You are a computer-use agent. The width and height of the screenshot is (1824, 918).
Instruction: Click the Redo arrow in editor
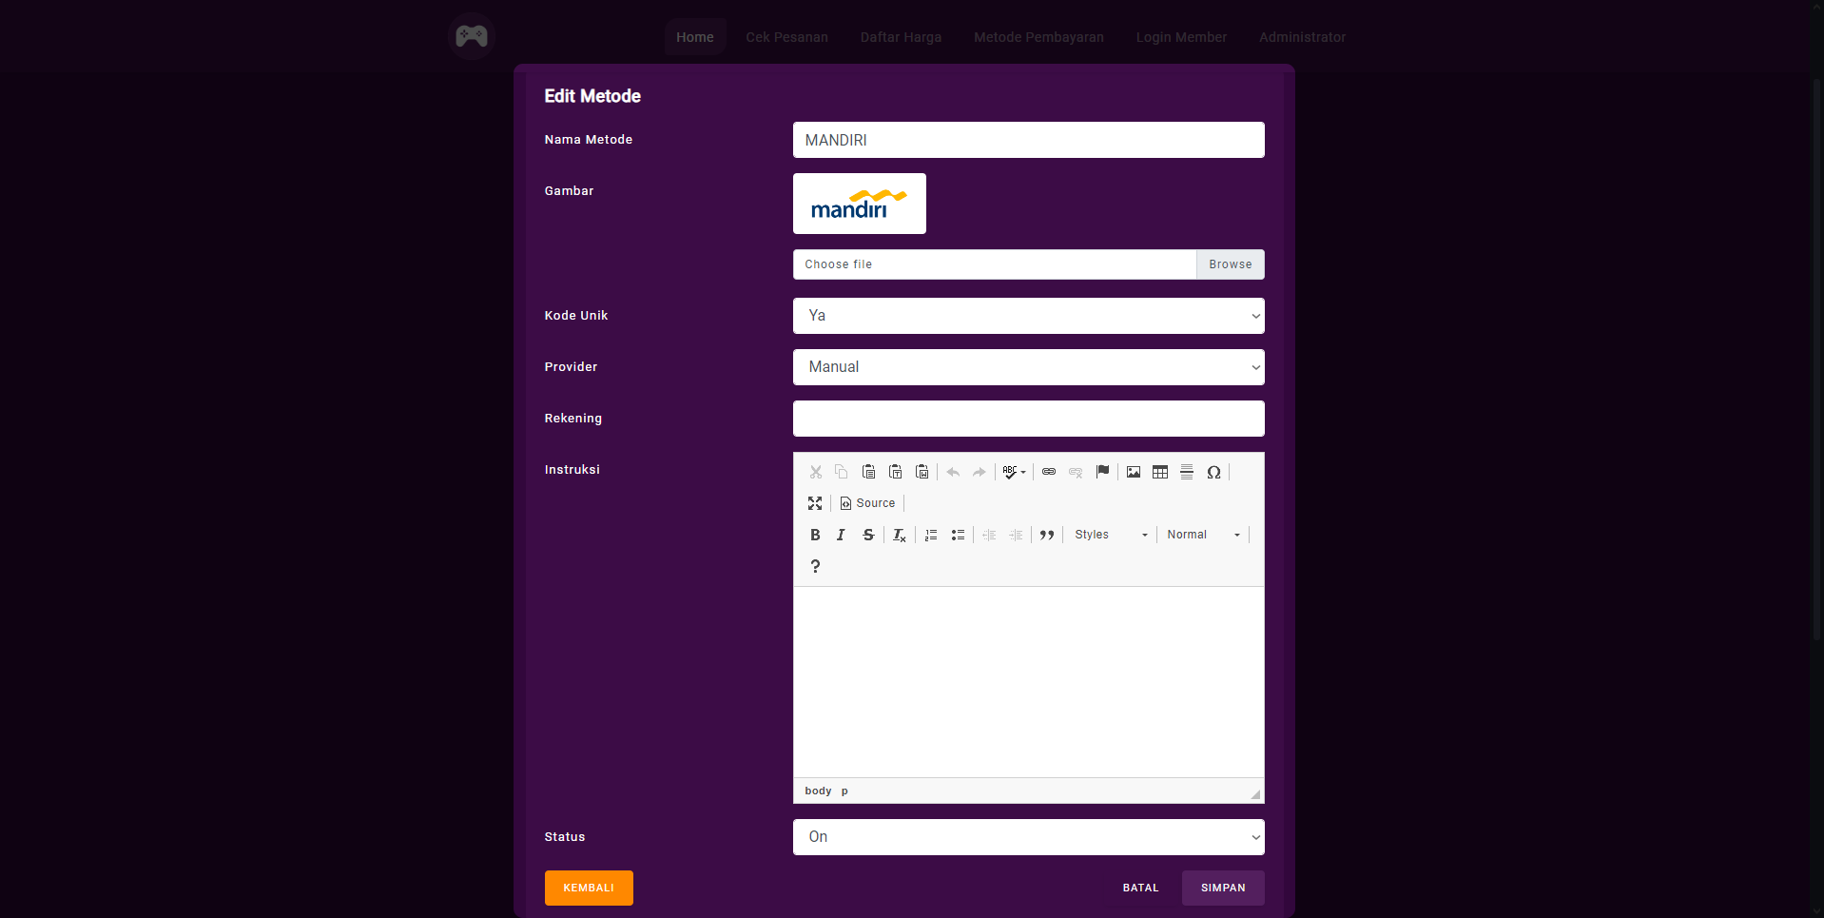pyautogui.click(x=980, y=472)
